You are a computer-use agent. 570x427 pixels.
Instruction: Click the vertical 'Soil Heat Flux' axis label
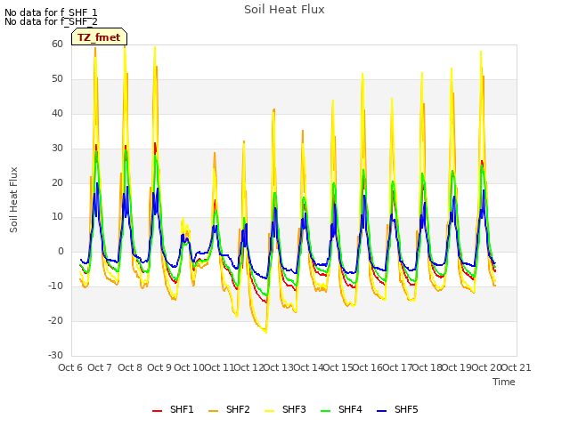13,199
